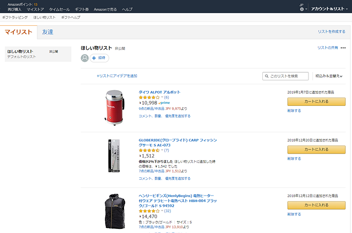Image resolution: width=352 pixels, height=233 pixels.
Task: Expand アカウント&リスト dropdown
Action: point(329,9)
